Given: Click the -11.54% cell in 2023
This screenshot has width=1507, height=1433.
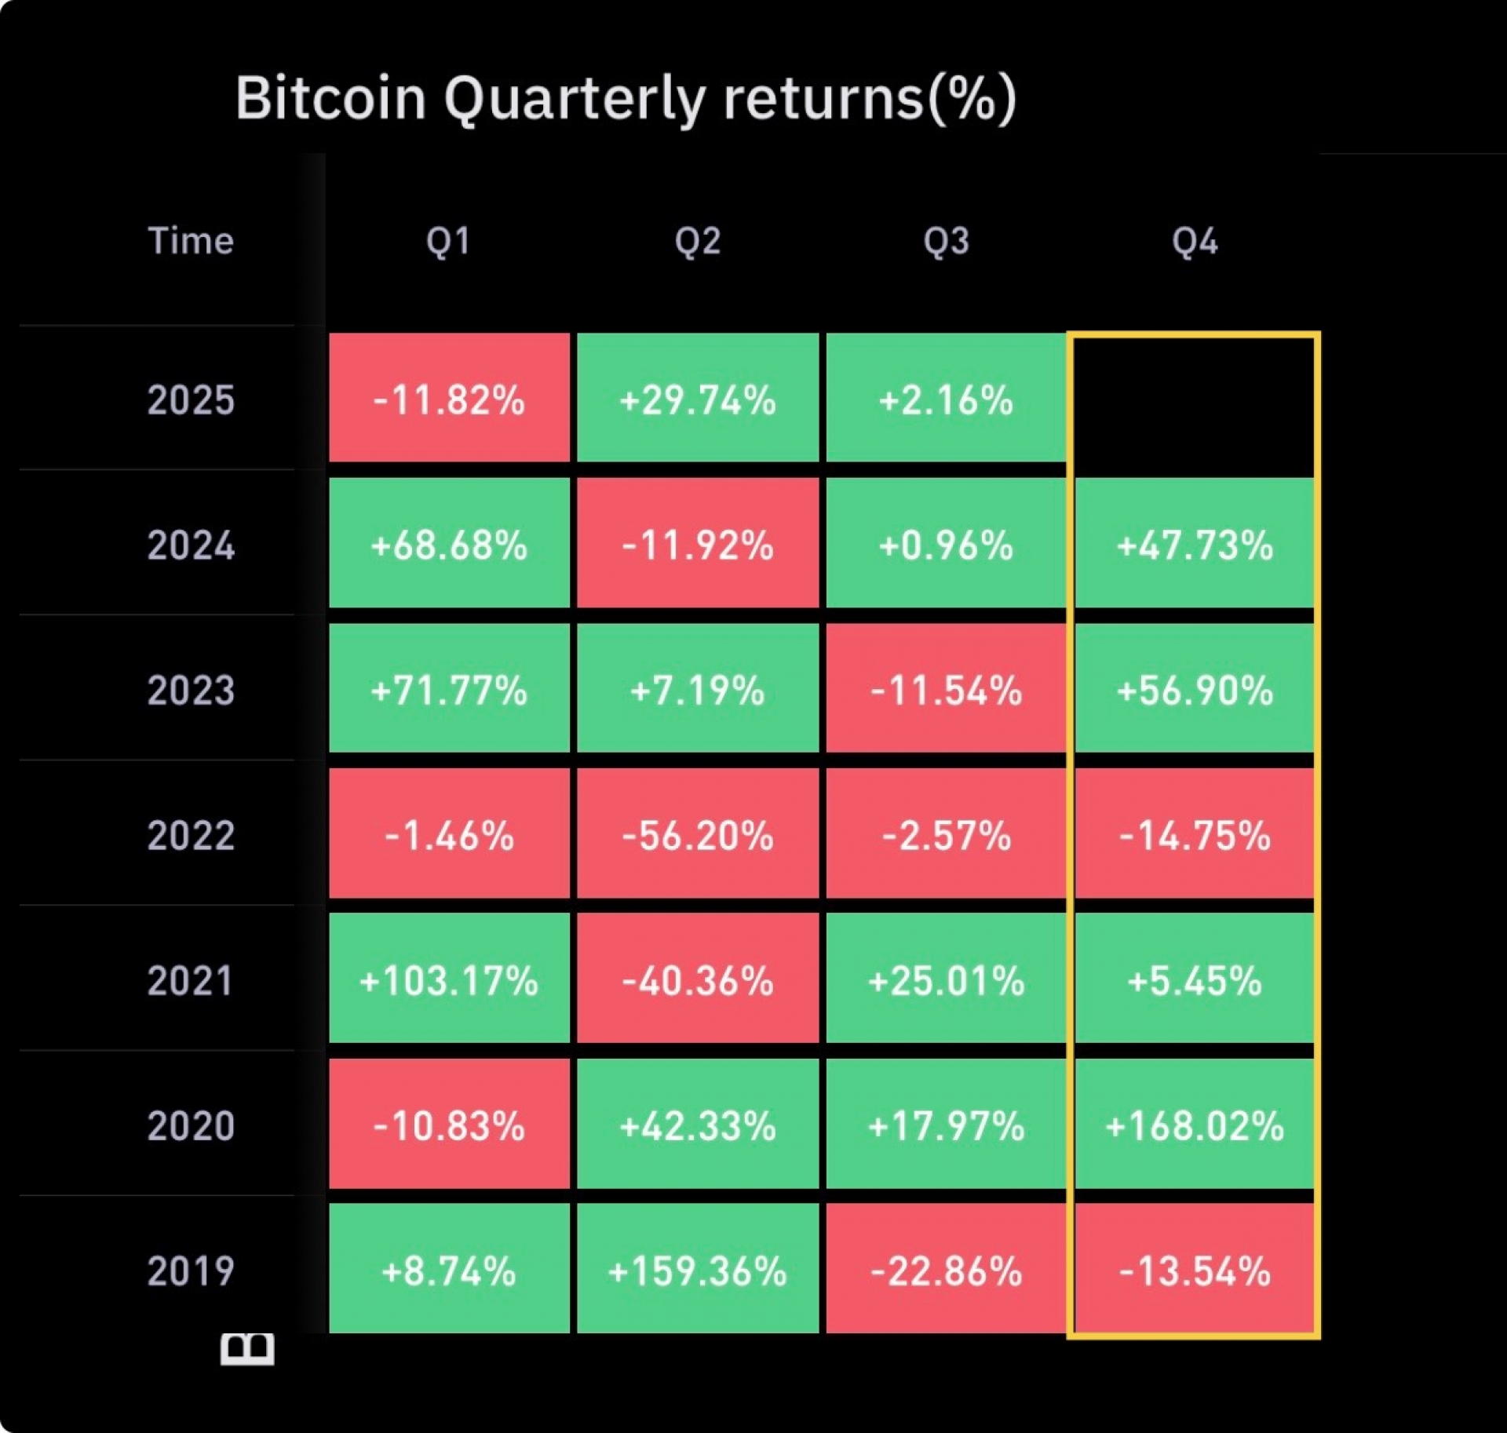Looking at the screenshot, I should coord(946,688).
